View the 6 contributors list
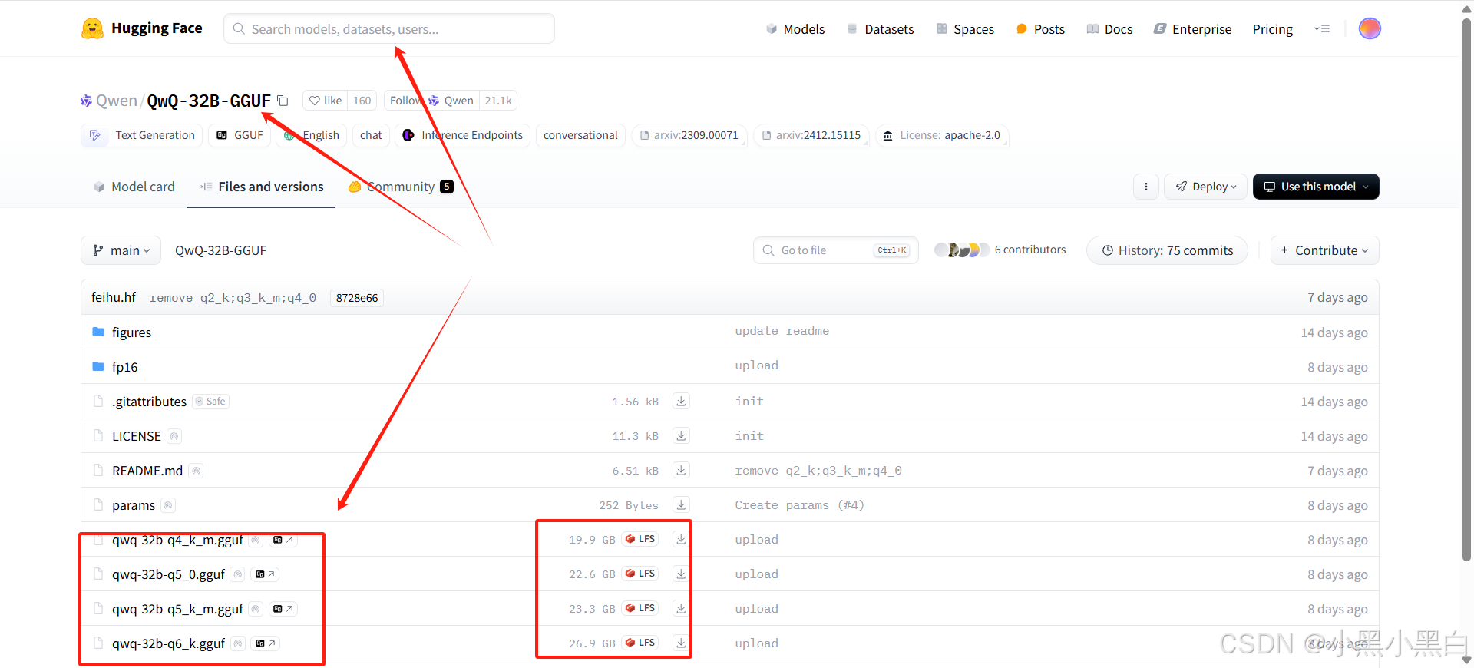1474x668 pixels. [1000, 250]
